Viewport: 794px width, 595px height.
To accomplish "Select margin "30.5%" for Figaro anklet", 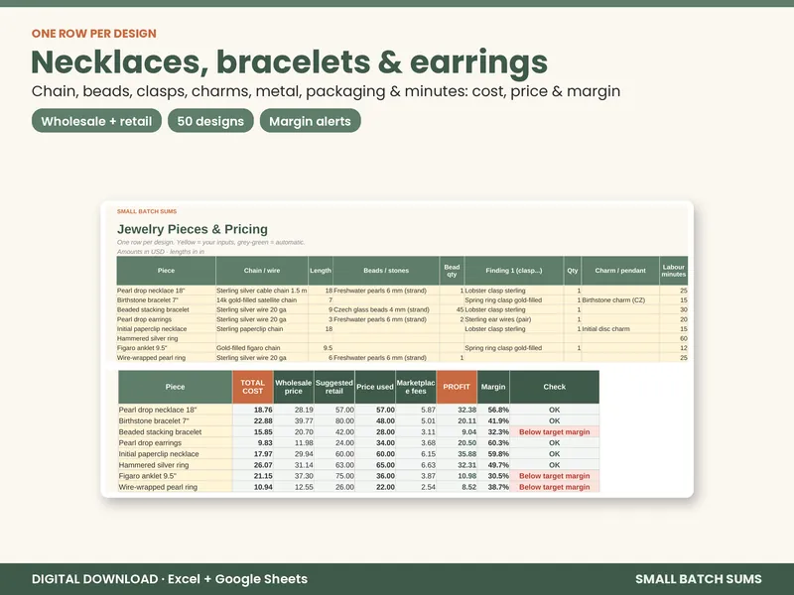I will tap(493, 476).
